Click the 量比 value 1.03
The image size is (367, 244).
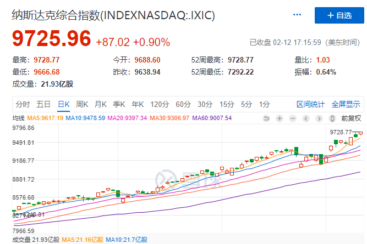tap(323, 60)
